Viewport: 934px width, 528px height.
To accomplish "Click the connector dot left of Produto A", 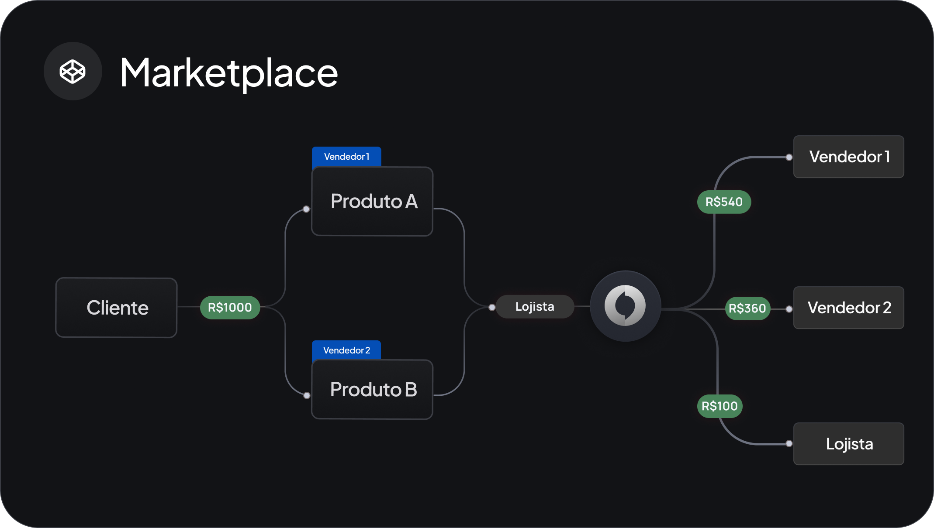I will (x=306, y=209).
